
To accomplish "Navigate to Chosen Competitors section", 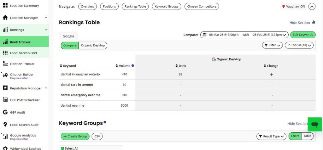I will (x=202, y=6).
